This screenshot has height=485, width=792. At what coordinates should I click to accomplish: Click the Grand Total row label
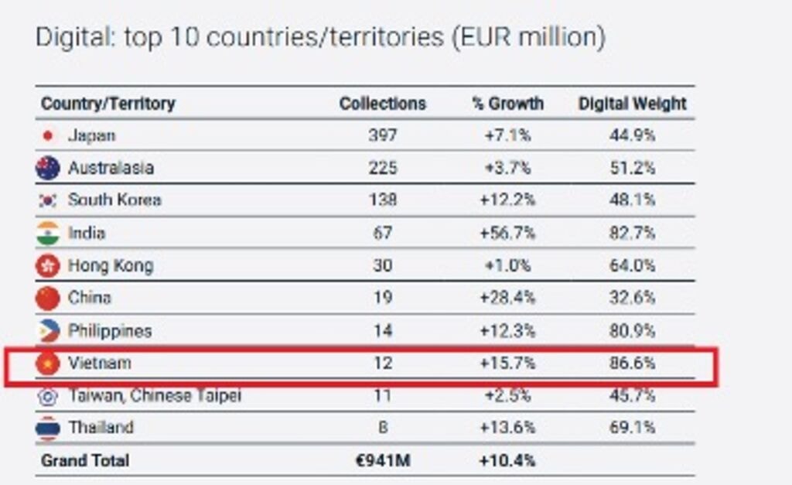point(85,461)
